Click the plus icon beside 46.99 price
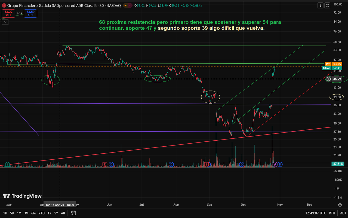 click(x=329, y=79)
